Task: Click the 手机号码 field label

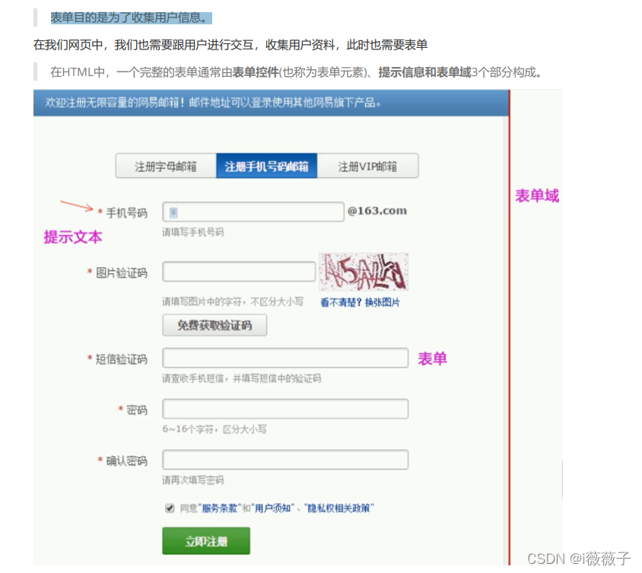Action: pos(126,213)
